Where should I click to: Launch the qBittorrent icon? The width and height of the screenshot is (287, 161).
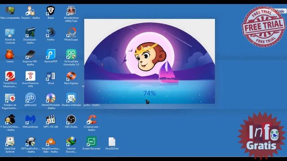30,98
